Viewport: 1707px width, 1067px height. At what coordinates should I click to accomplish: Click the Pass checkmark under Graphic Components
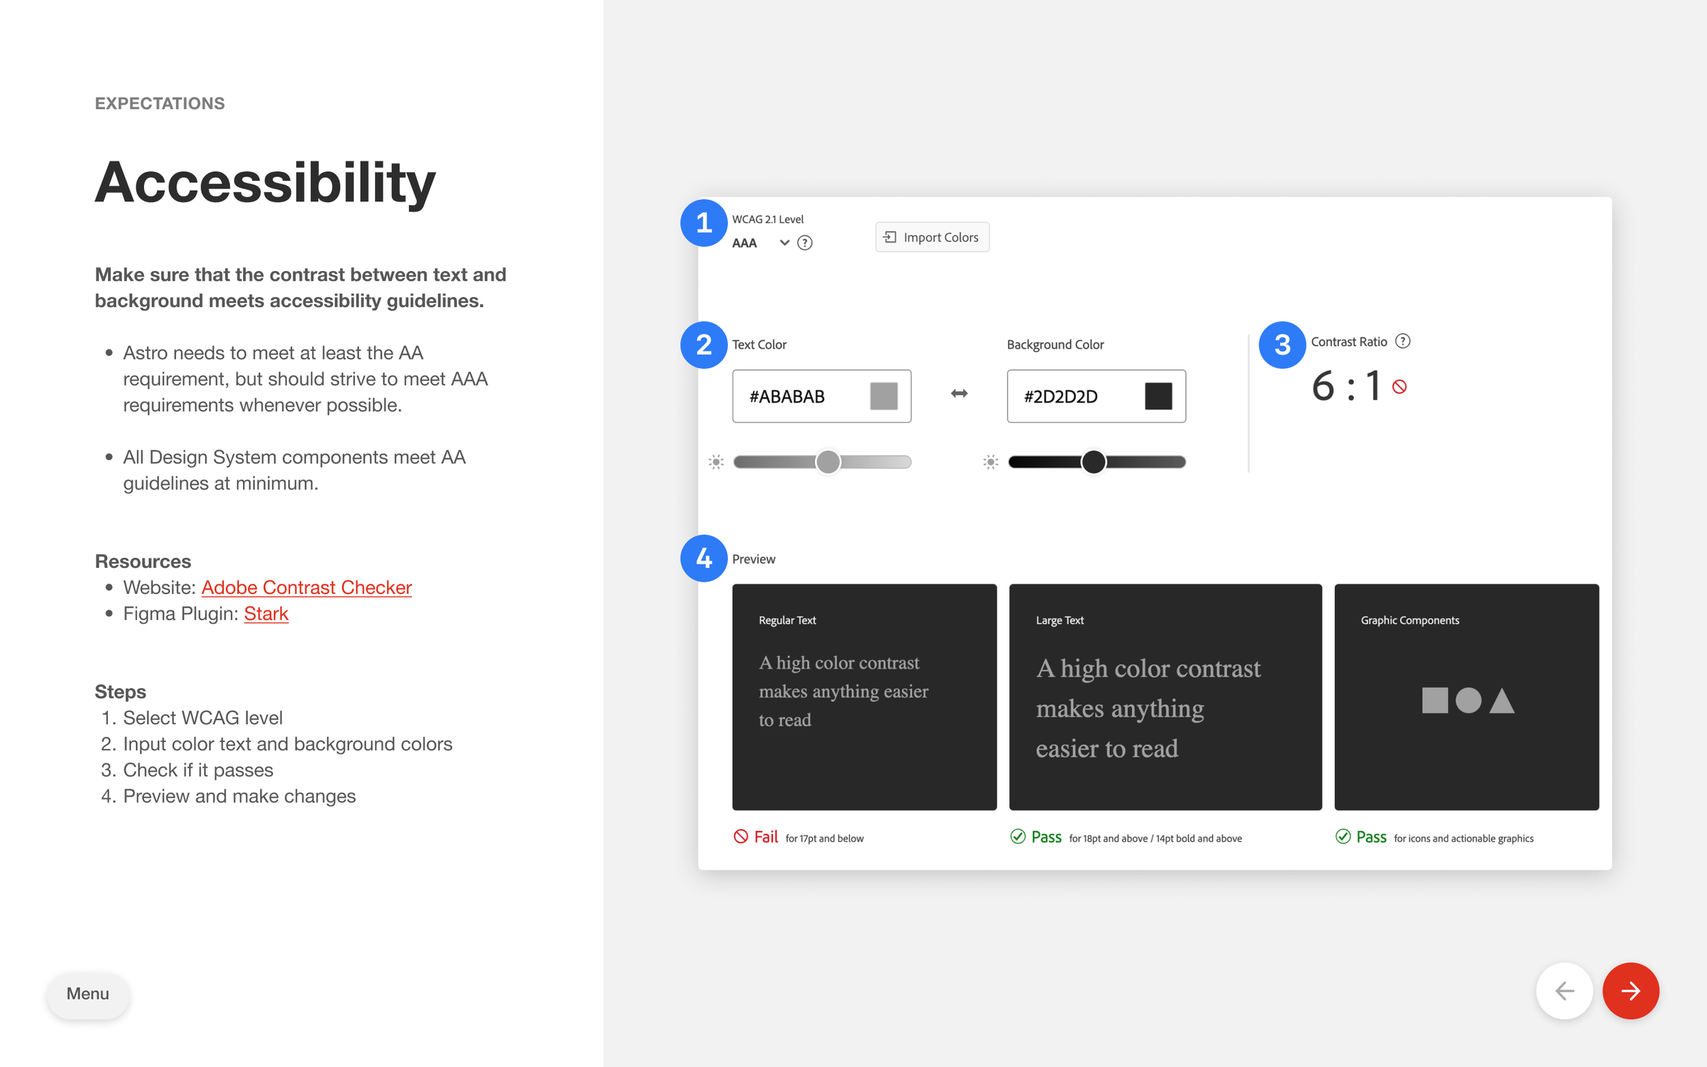point(1343,836)
